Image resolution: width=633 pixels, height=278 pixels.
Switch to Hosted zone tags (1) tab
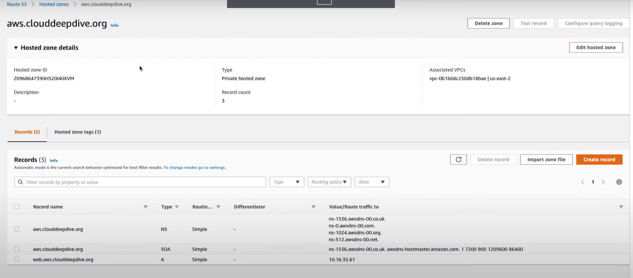[x=78, y=132]
